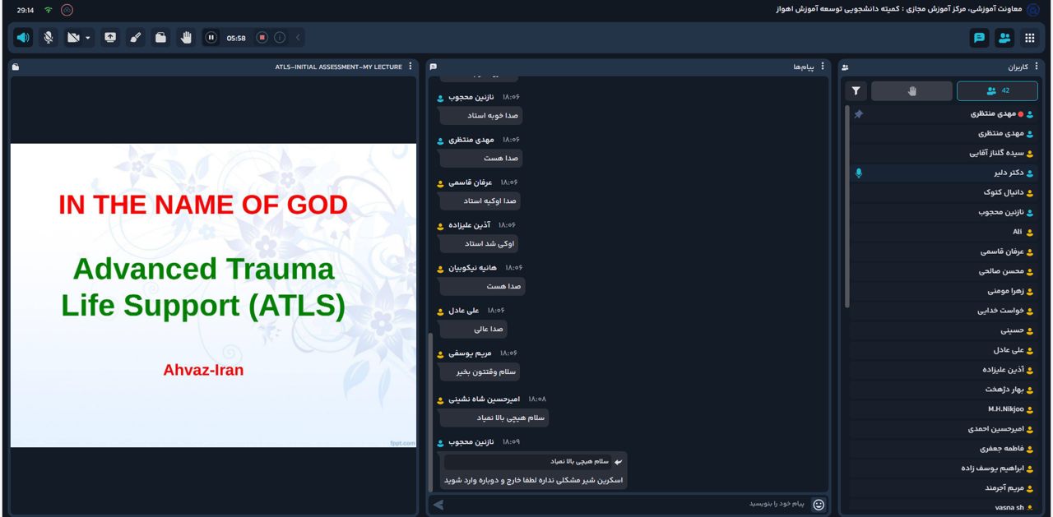1053x517 pixels.
Task: Pause the session recording timer
Action: click(x=211, y=38)
